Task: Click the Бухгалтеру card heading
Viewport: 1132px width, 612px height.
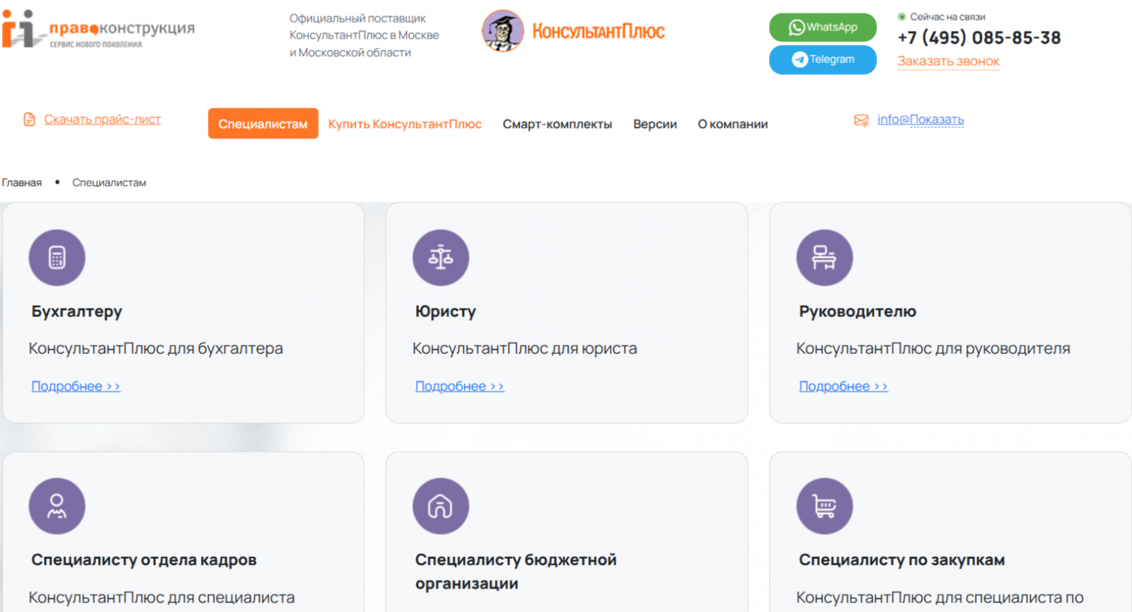Action: coord(77,311)
